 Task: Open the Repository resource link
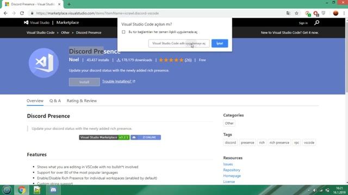point(232,170)
